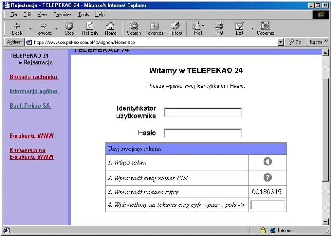The width and height of the screenshot is (332, 236).
Task: Click the vertical scrollbar up arrow
Action: coord(325,52)
